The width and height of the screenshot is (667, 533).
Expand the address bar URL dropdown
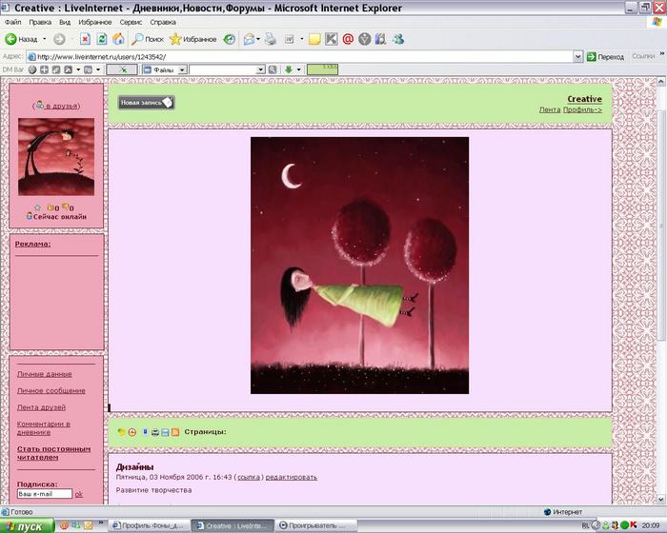pyautogui.click(x=576, y=56)
